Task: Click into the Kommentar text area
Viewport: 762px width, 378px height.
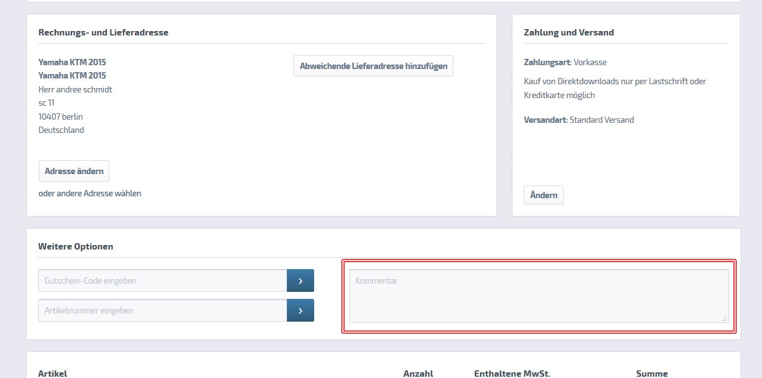Action: point(538,296)
